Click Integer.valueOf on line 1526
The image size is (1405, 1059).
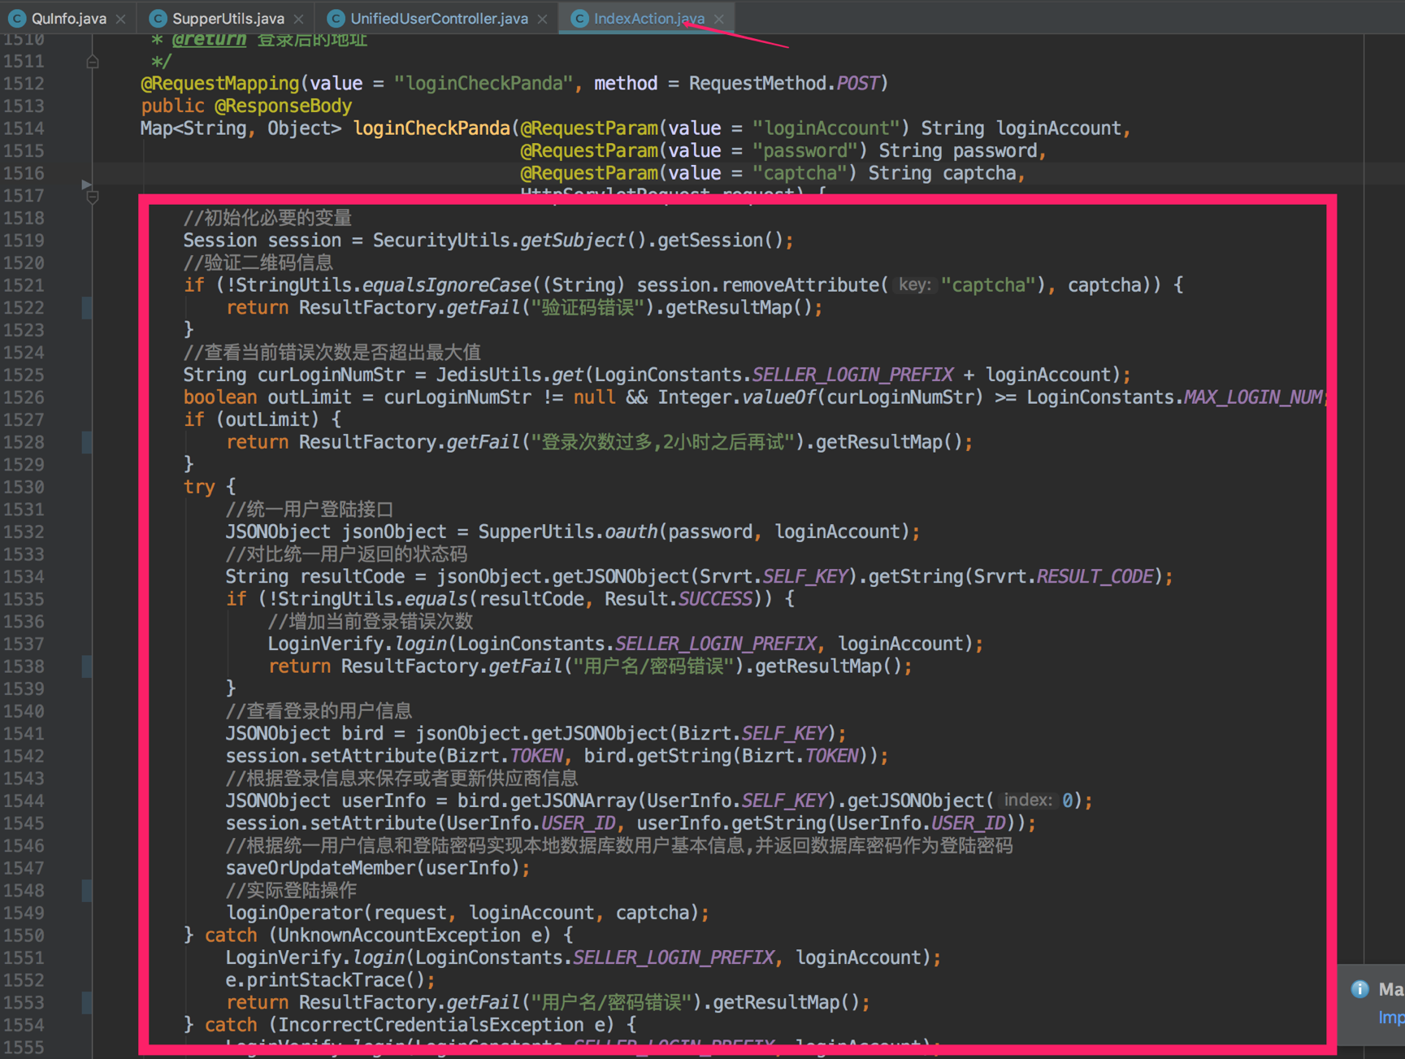(736, 397)
